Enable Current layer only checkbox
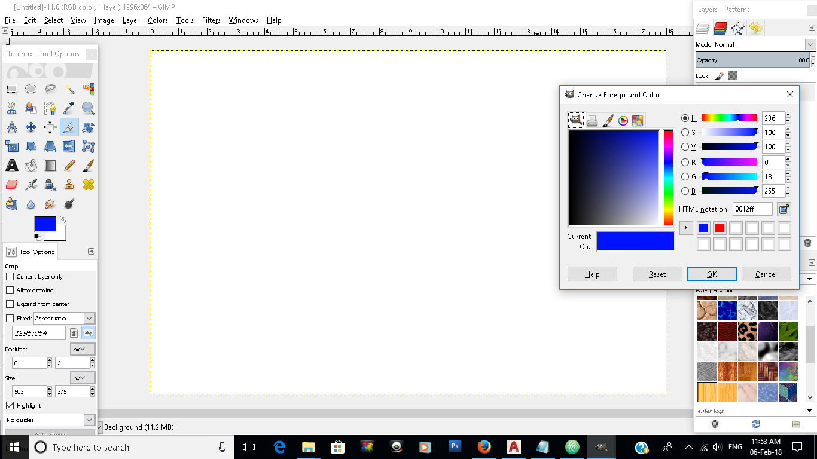Viewport: 817px width, 459px height. coord(10,277)
